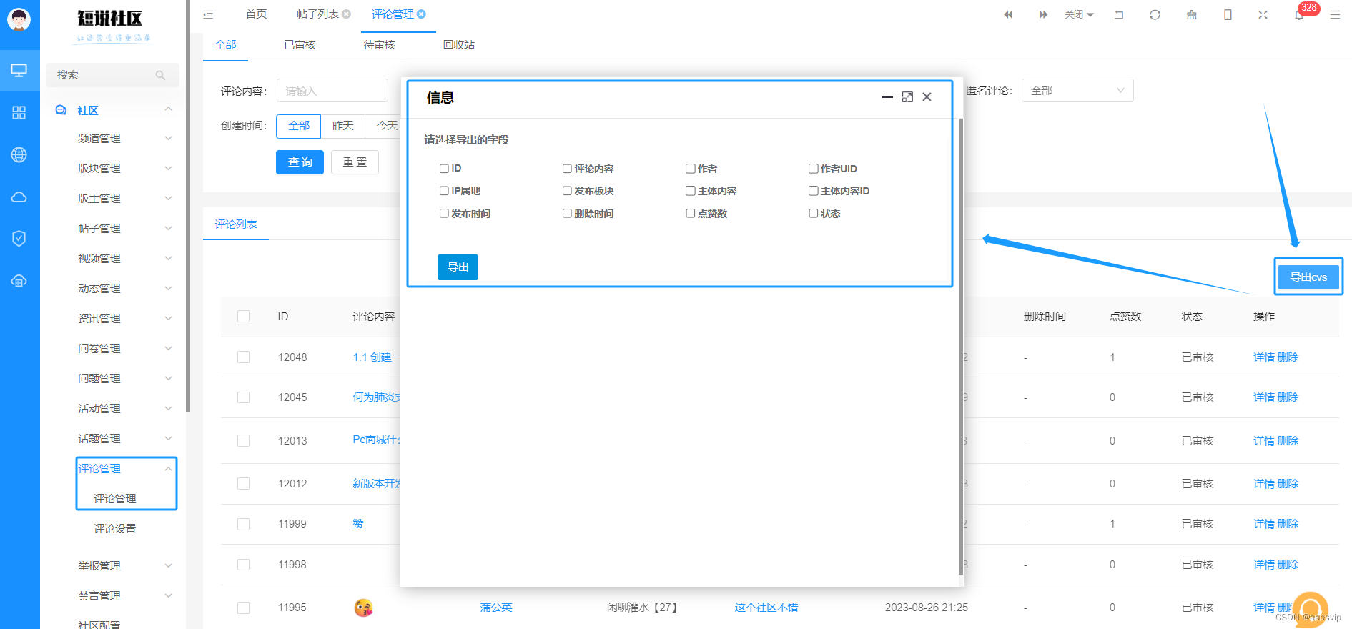Minimize the 信息 dialog
The image size is (1352, 629).
pos(887,97)
